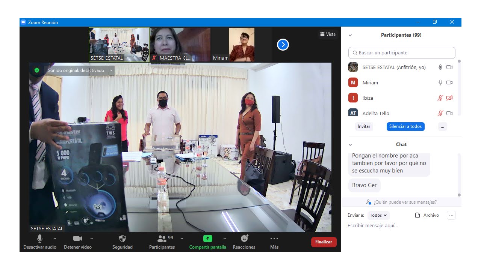Open share options arrow beside Compartir pantalla

pyautogui.click(x=225, y=238)
